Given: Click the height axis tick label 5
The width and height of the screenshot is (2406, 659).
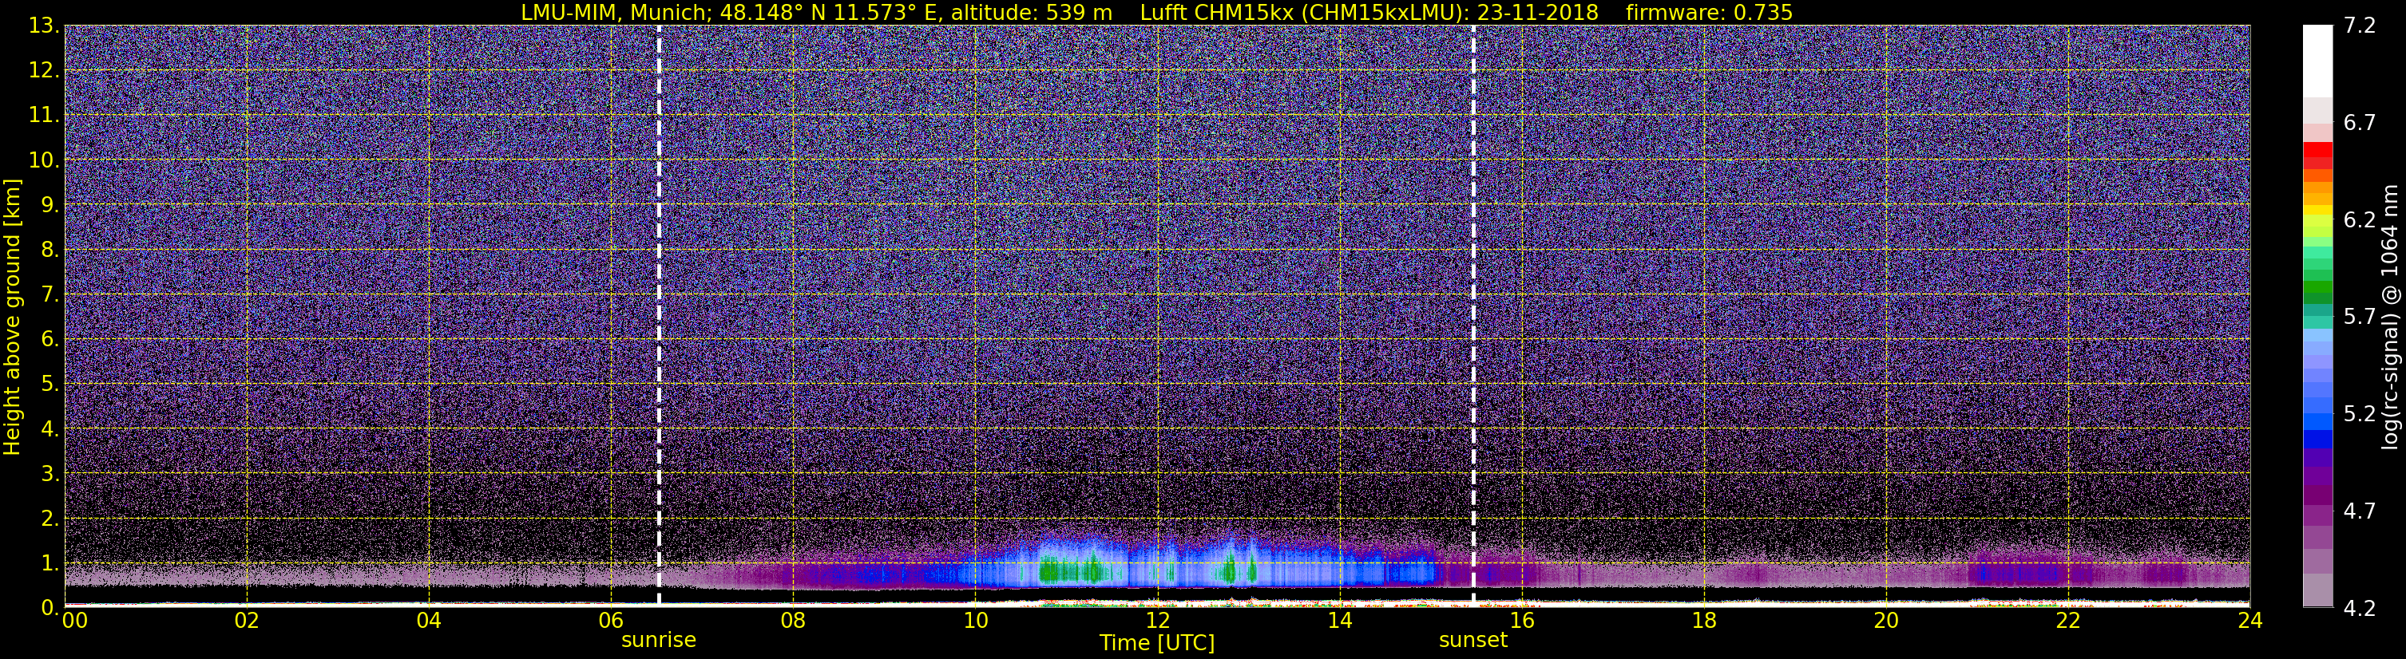Looking at the screenshot, I should tap(50, 385).
